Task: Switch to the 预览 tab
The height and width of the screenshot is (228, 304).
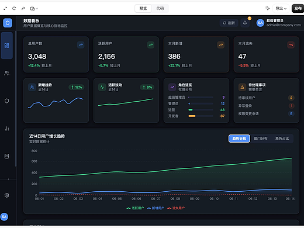Action: (143, 8)
